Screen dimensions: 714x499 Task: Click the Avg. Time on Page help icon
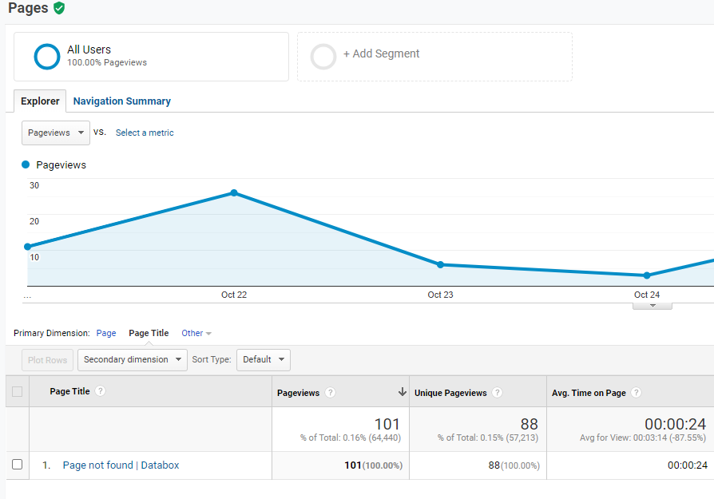[x=637, y=393]
